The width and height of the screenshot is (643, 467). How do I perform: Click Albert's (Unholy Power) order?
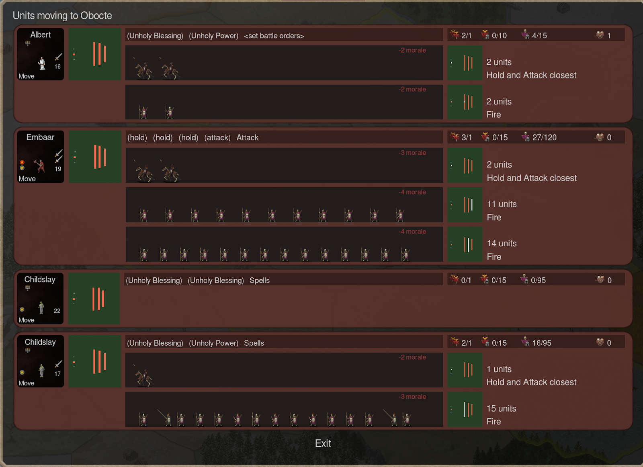tap(214, 36)
